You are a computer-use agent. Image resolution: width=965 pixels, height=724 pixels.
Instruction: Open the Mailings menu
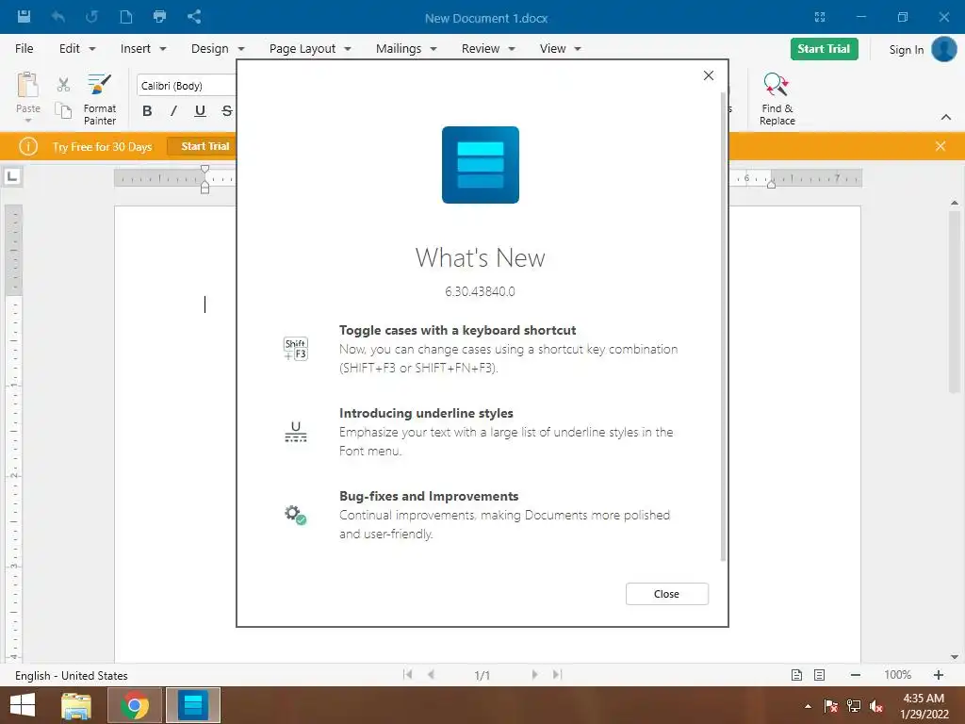(x=405, y=49)
